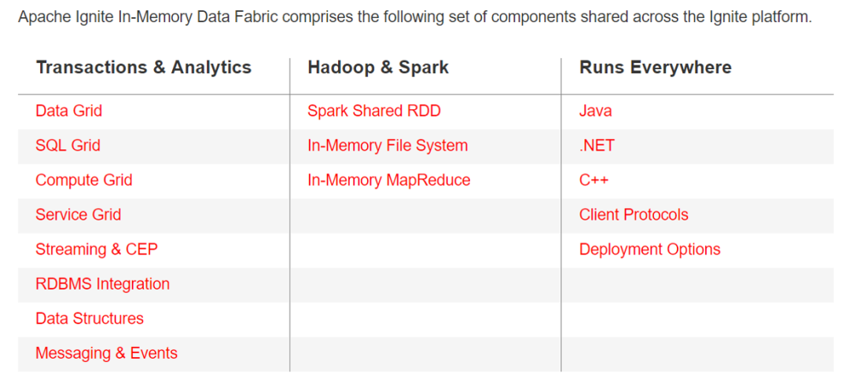Select the Java platform link
Image resolution: width=849 pixels, height=380 pixels.
(595, 111)
